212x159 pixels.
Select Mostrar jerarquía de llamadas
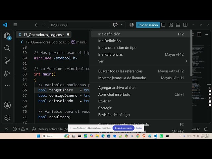click(141, 78)
